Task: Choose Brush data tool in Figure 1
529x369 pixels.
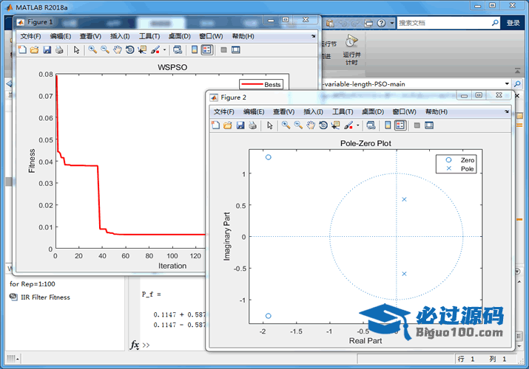Action: click(155, 50)
